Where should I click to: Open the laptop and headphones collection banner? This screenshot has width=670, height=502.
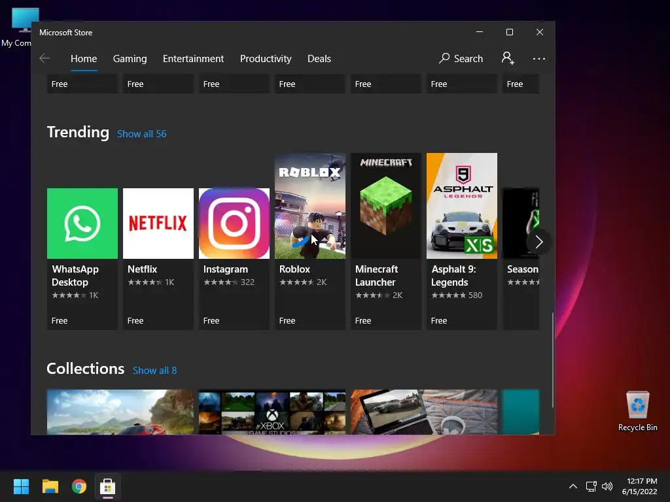point(424,412)
